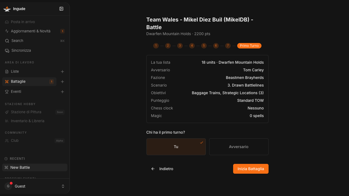Select Battaglie in sidebar

(29, 81)
